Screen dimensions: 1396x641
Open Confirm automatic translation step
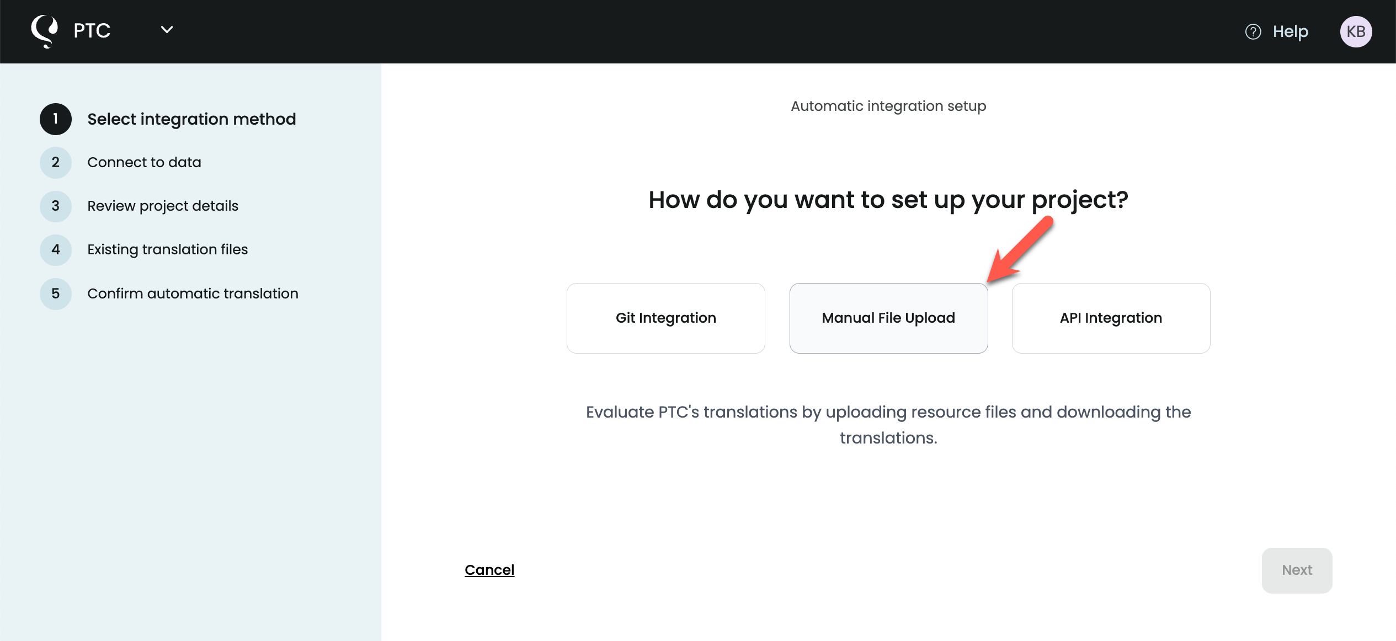[x=193, y=293]
